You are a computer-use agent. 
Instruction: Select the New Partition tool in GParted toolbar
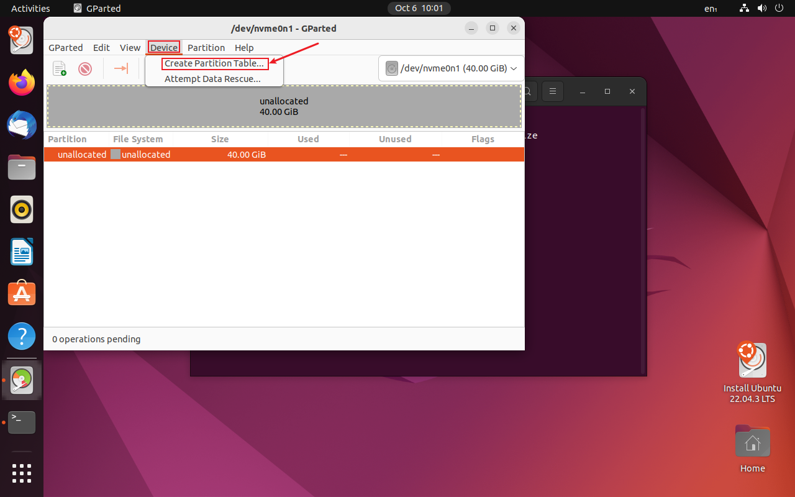point(59,68)
